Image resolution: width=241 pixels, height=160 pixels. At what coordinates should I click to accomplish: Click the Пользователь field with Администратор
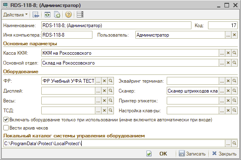(180, 35)
